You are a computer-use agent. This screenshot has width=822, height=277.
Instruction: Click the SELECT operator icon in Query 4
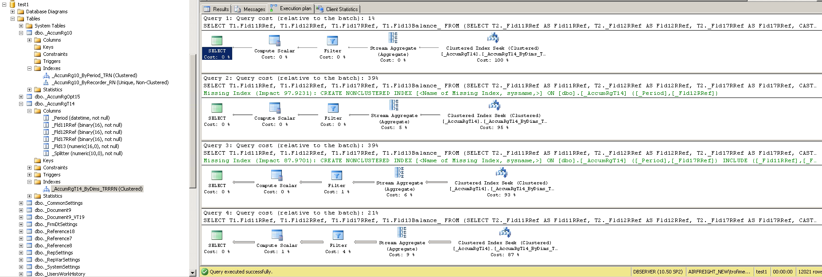pyautogui.click(x=217, y=235)
